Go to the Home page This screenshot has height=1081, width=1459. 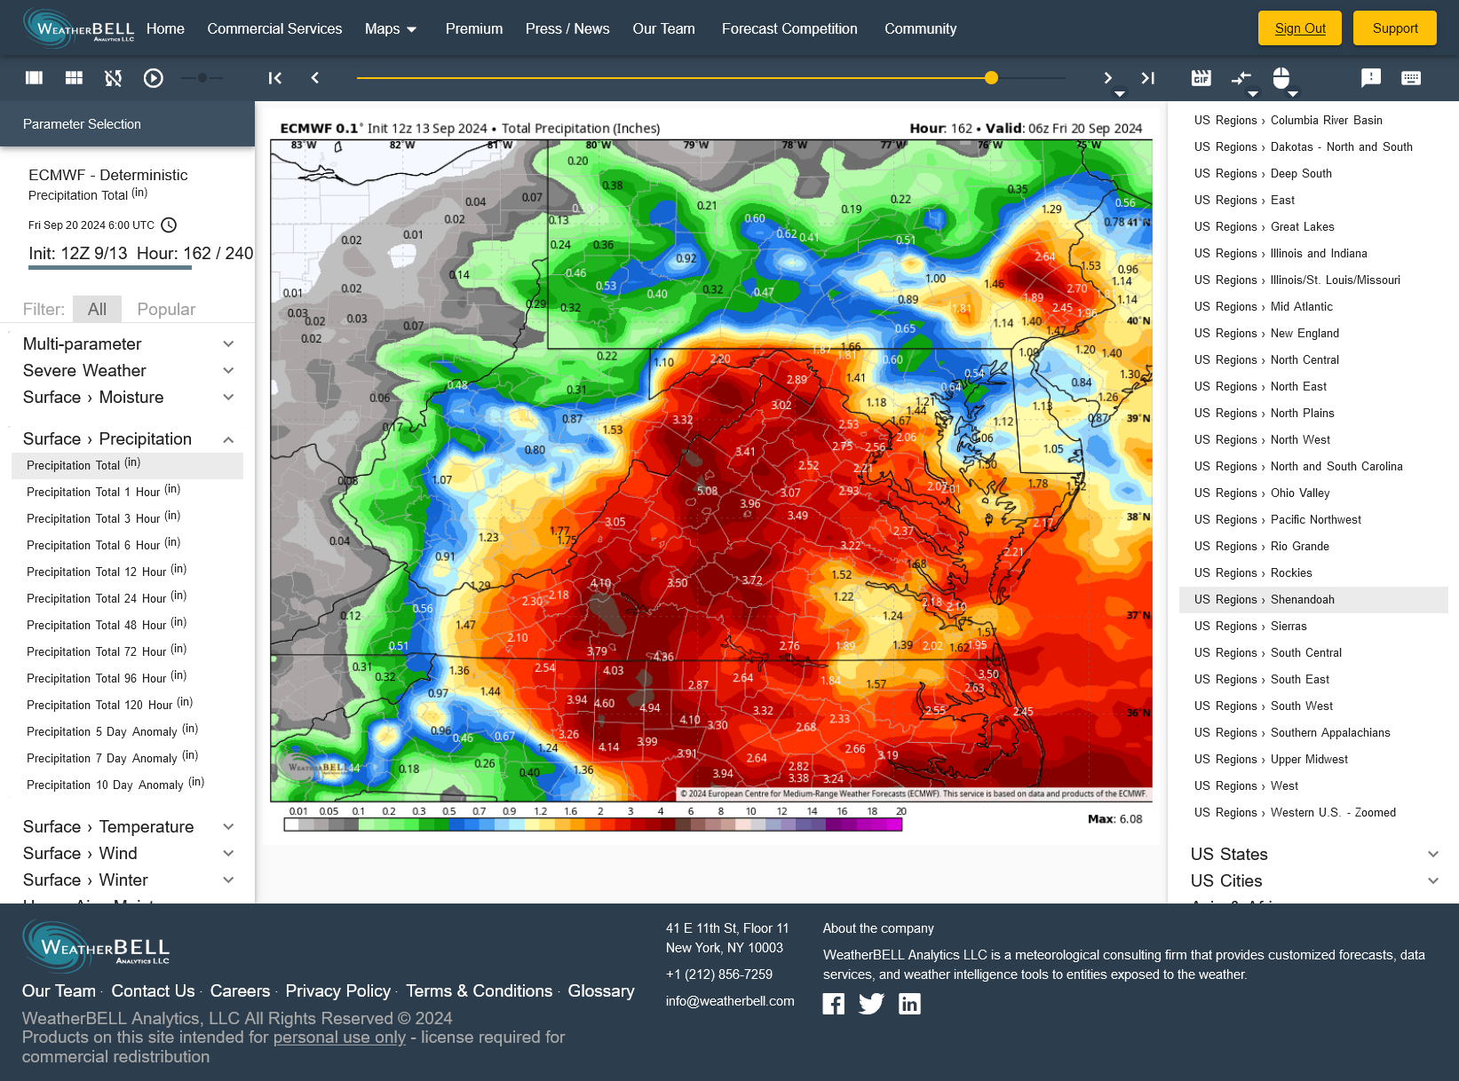[165, 28]
